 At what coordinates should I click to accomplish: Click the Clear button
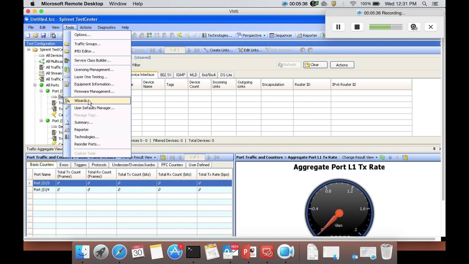coord(315,65)
